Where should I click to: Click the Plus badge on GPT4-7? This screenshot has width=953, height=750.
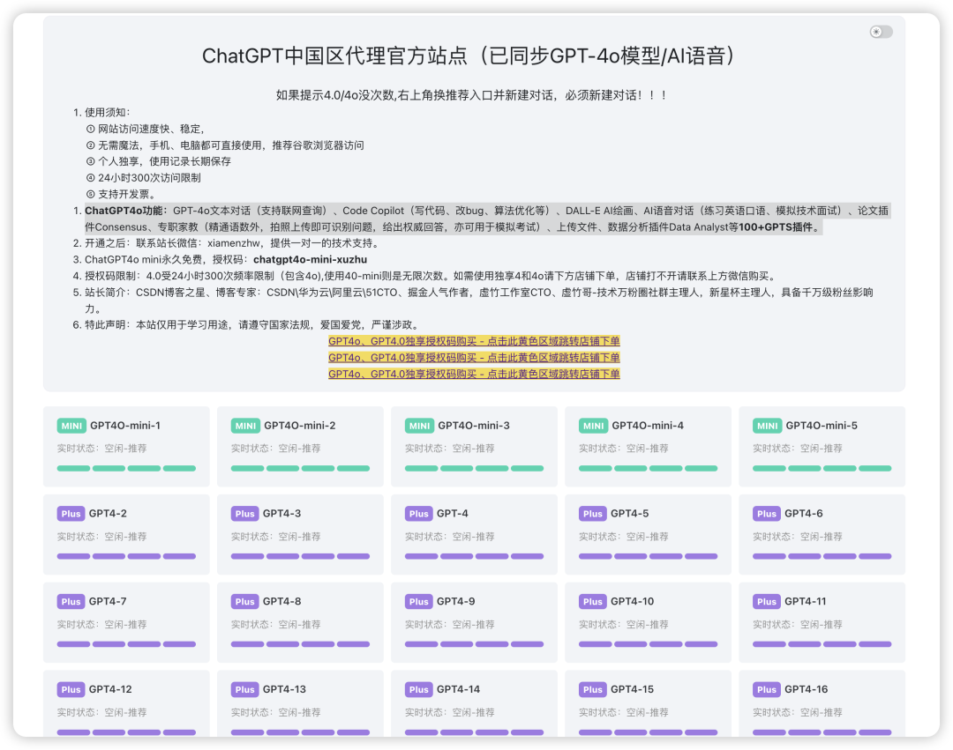pos(71,602)
